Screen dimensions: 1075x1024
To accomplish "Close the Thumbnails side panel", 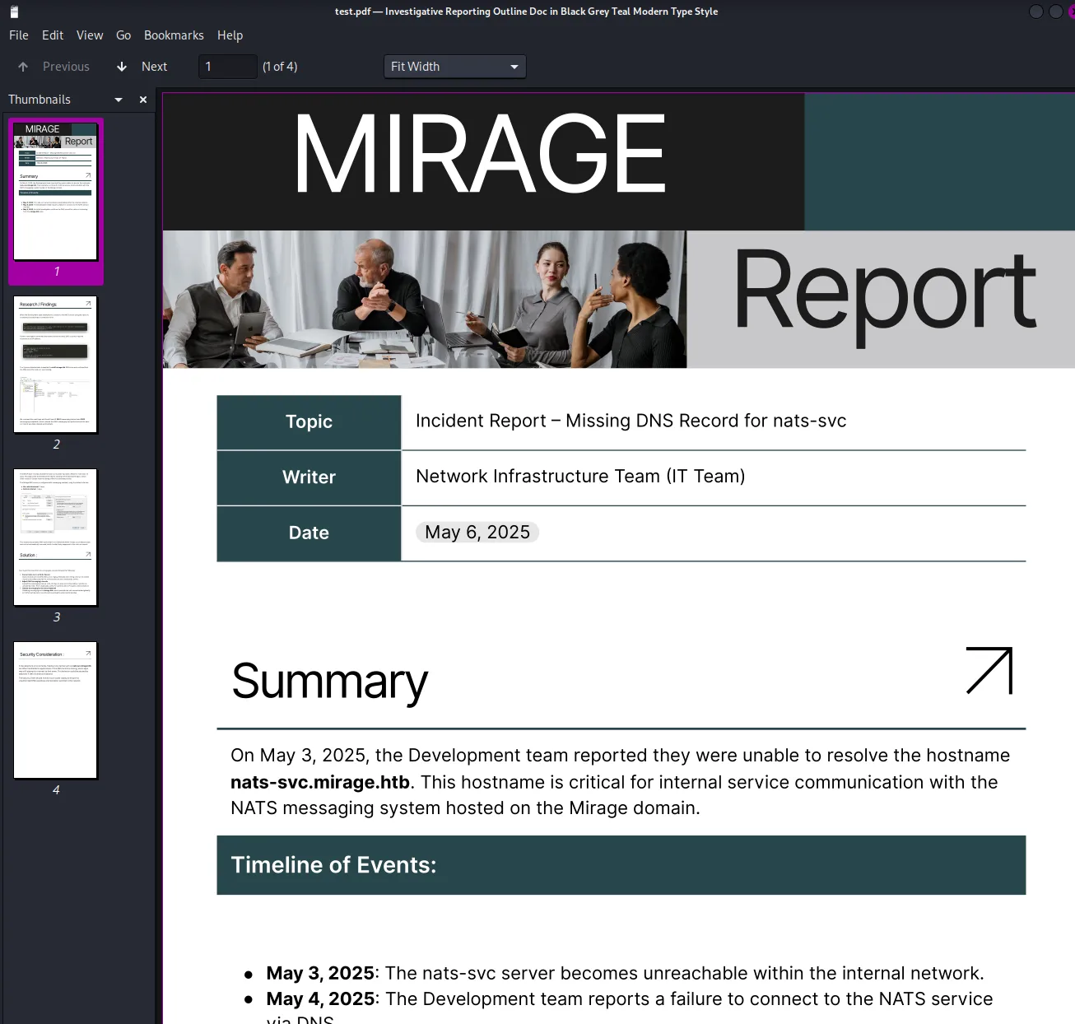I will 143,100.
